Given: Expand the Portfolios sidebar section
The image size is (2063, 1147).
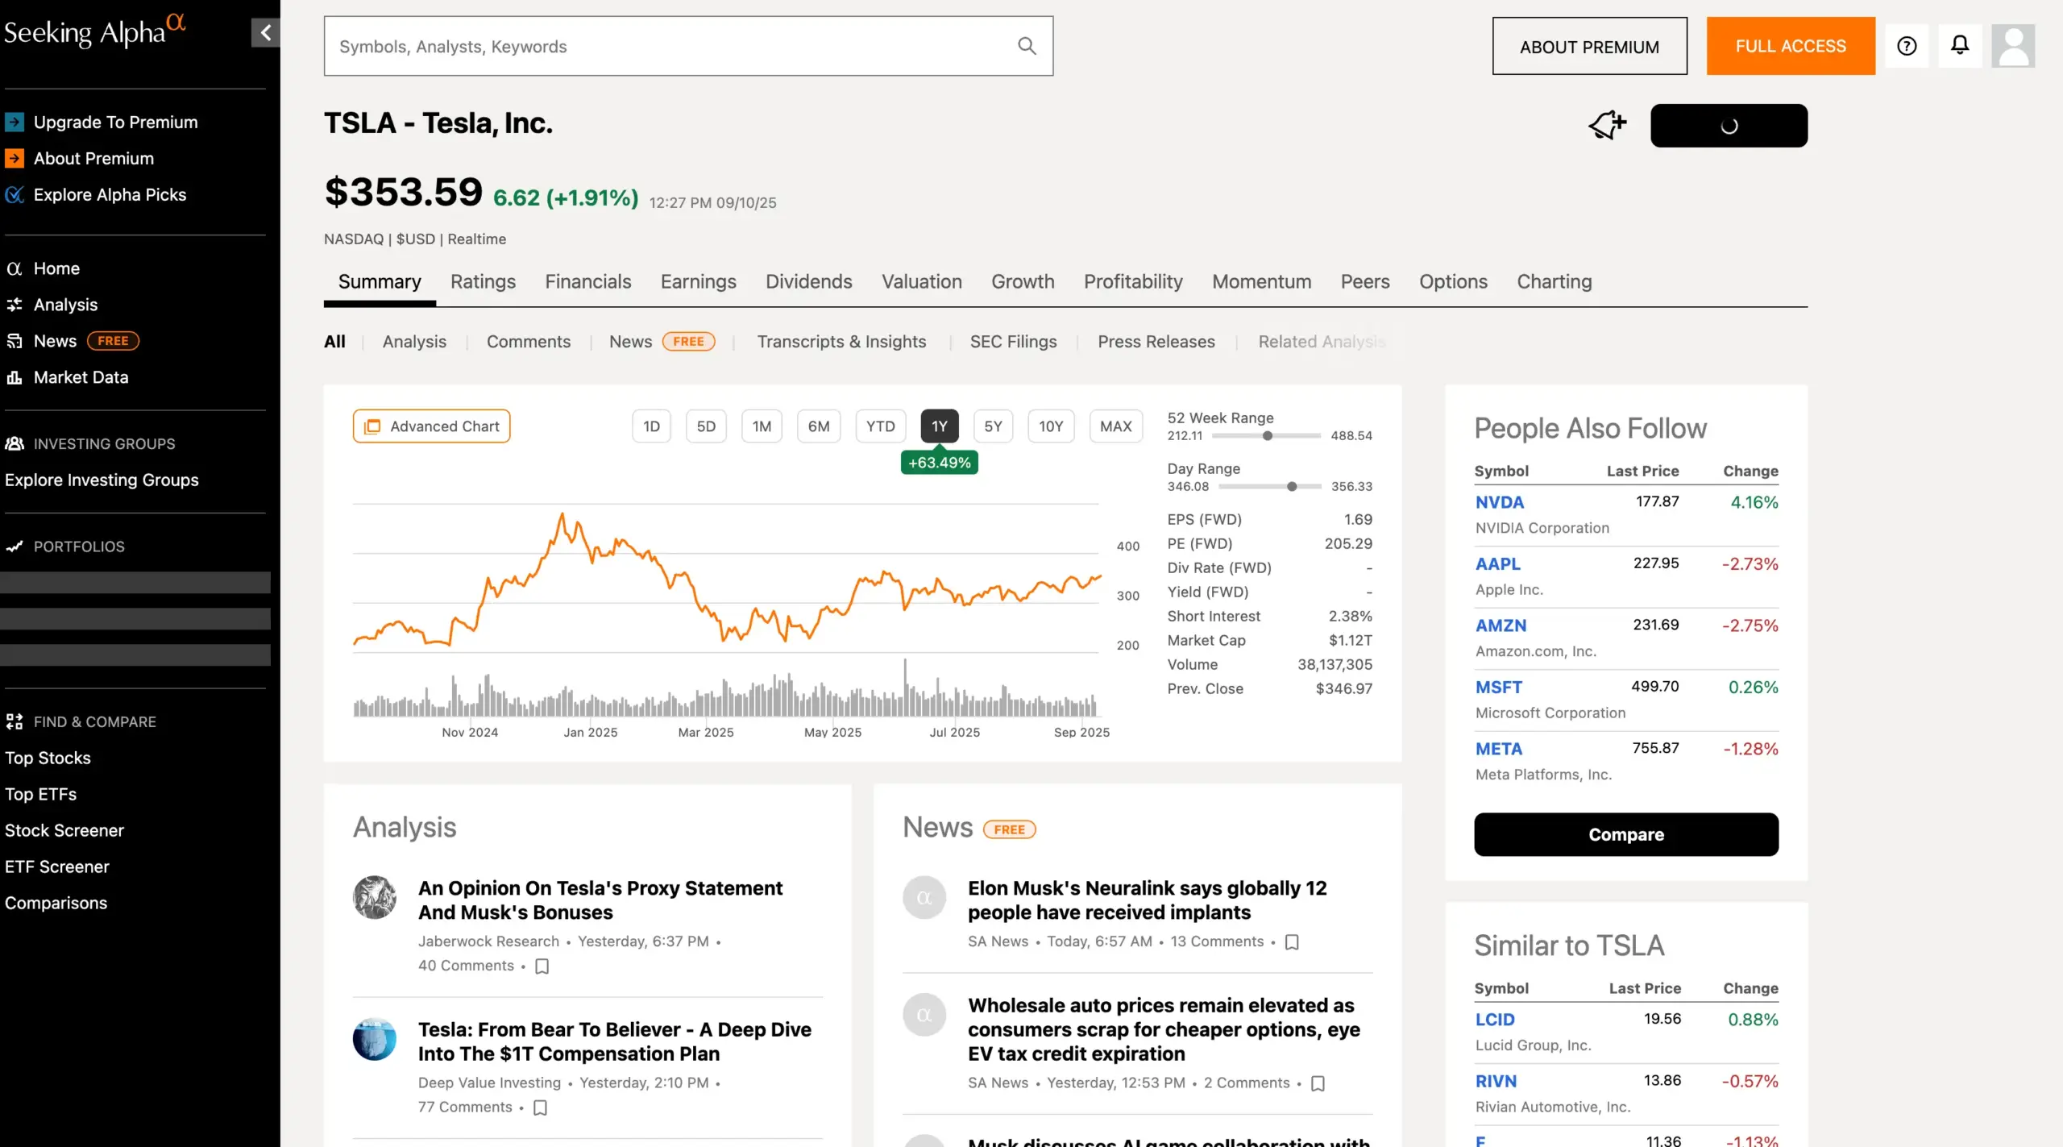Looking at the screenshot, I should point(79,546).
